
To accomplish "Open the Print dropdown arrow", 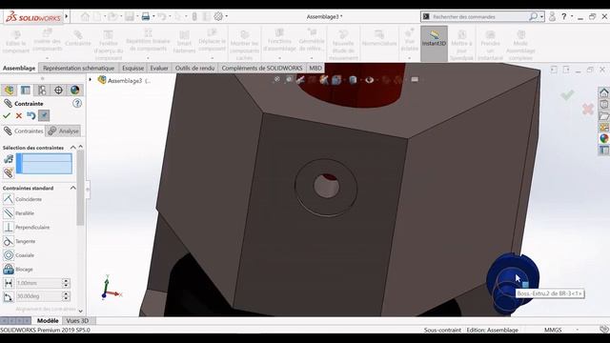I will point(153,17).
